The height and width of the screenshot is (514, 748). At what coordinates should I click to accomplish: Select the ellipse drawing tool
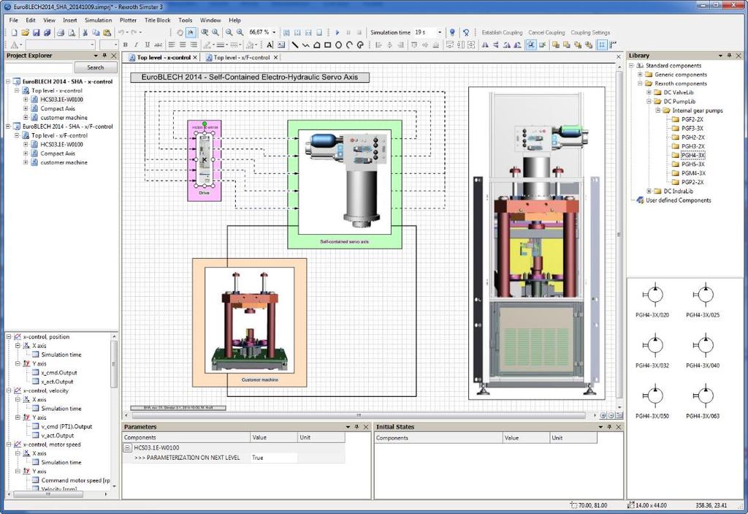coord(339,45)
